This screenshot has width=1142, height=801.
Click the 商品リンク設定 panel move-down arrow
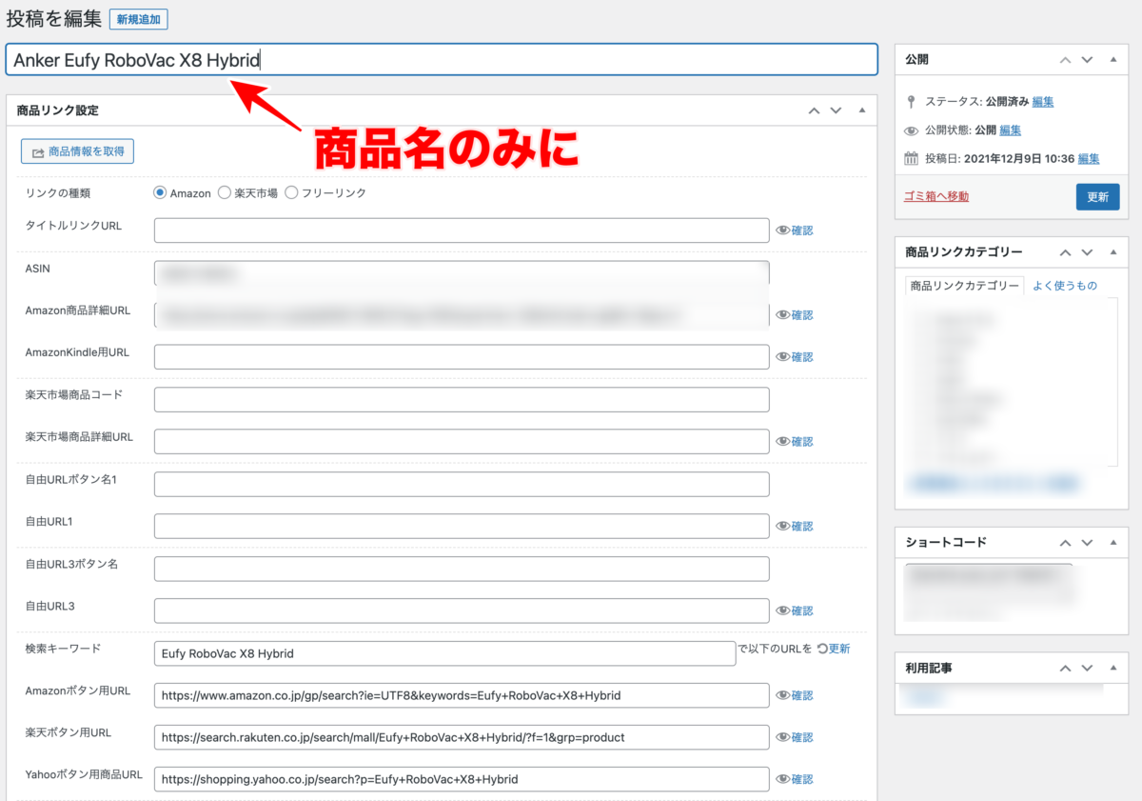tap(836, 110)
